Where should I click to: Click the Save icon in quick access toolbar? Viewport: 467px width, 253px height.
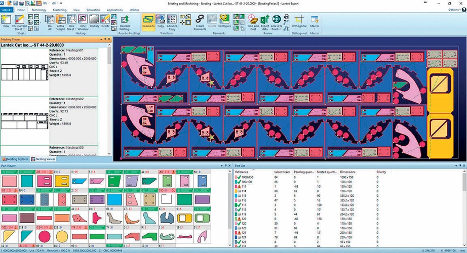click(x=16, y=3)
